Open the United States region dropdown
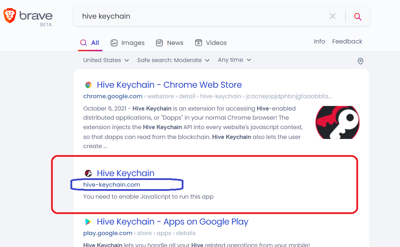Viewport: 400px width, 247px height. coord(106,60)
